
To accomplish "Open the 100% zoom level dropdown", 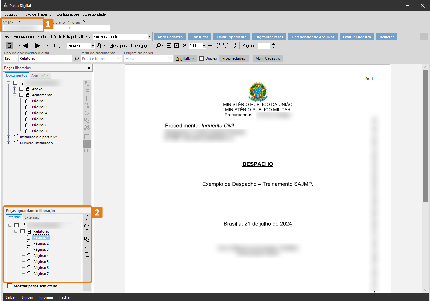I will point(204,46).
